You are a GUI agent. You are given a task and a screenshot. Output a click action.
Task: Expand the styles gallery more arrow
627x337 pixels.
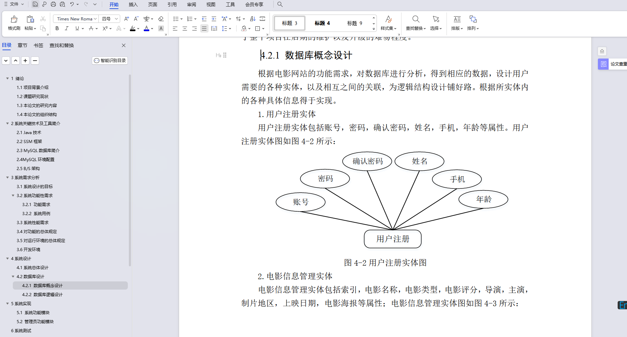coord(374,29)
